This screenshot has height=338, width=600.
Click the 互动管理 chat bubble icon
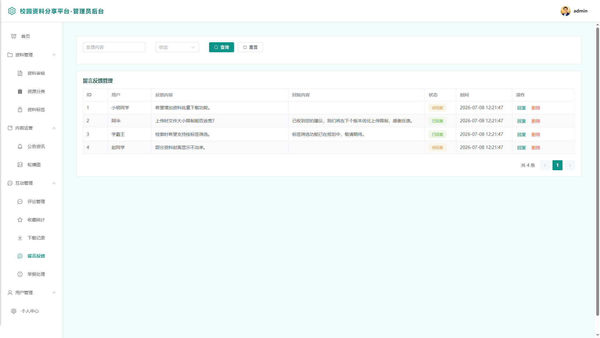click(10, 183)
